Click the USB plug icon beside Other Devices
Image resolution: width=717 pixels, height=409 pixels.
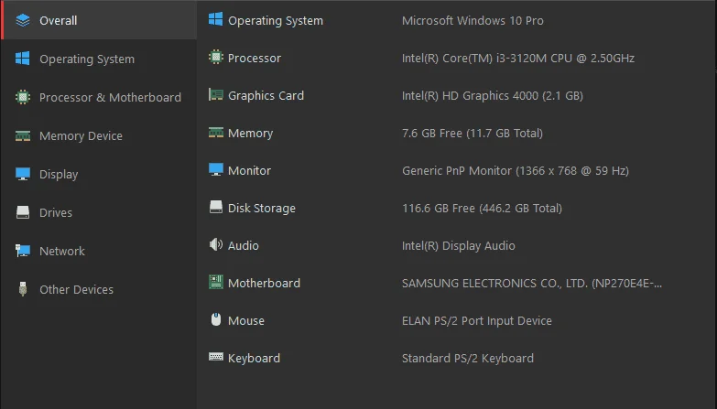tap(22, 289)
